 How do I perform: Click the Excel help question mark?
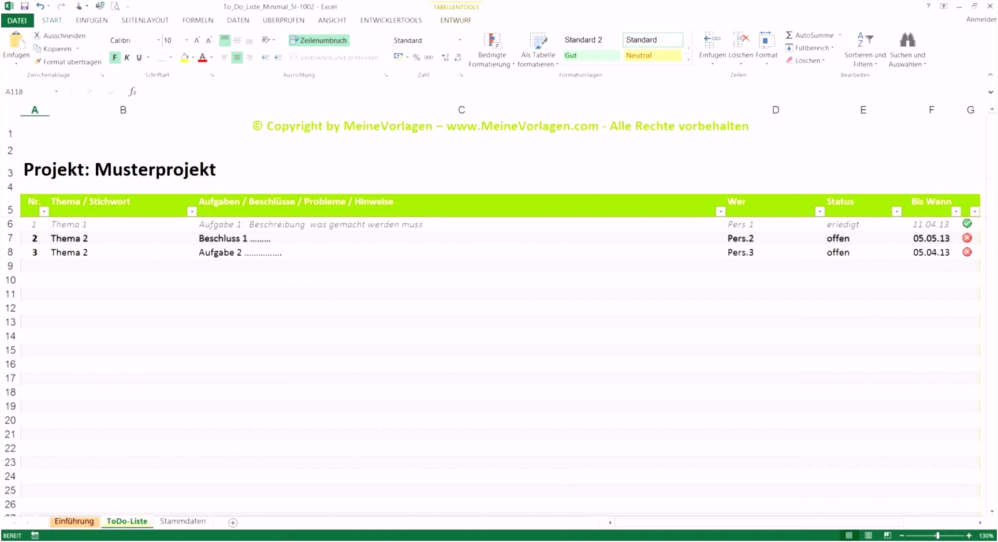(x=928, y=6)
